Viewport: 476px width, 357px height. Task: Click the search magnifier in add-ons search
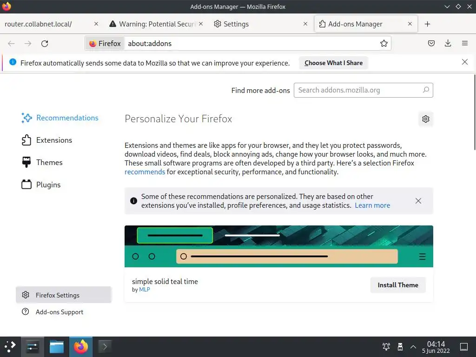[x=426, y=90]
